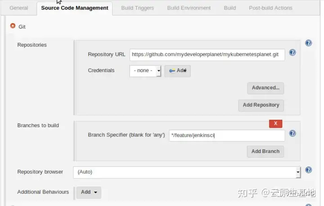
Task: Click the Credentials label
Action: (101, 71)
